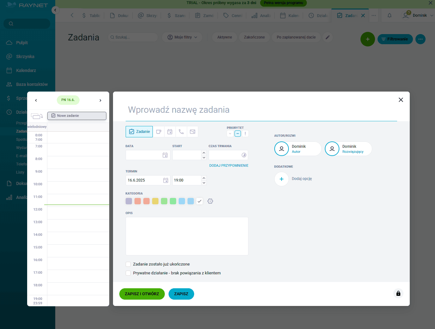Select the phone call activity type

click(x=181, y=132)
